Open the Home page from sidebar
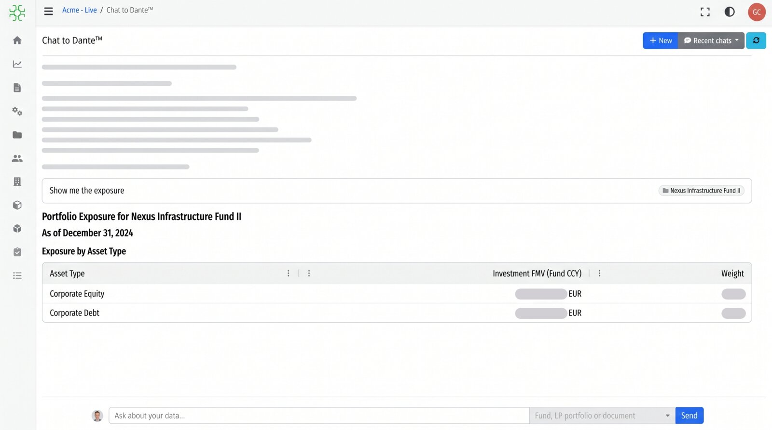This screenshot has height=430, width=772. coord(17,40)
